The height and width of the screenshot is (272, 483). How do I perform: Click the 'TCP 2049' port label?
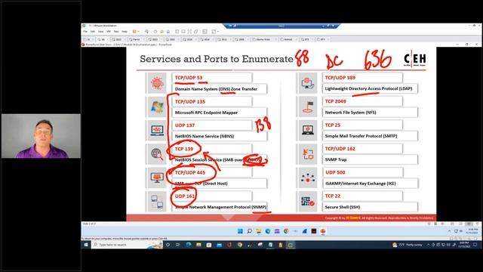pyautogui.click(x=335, y=101)
